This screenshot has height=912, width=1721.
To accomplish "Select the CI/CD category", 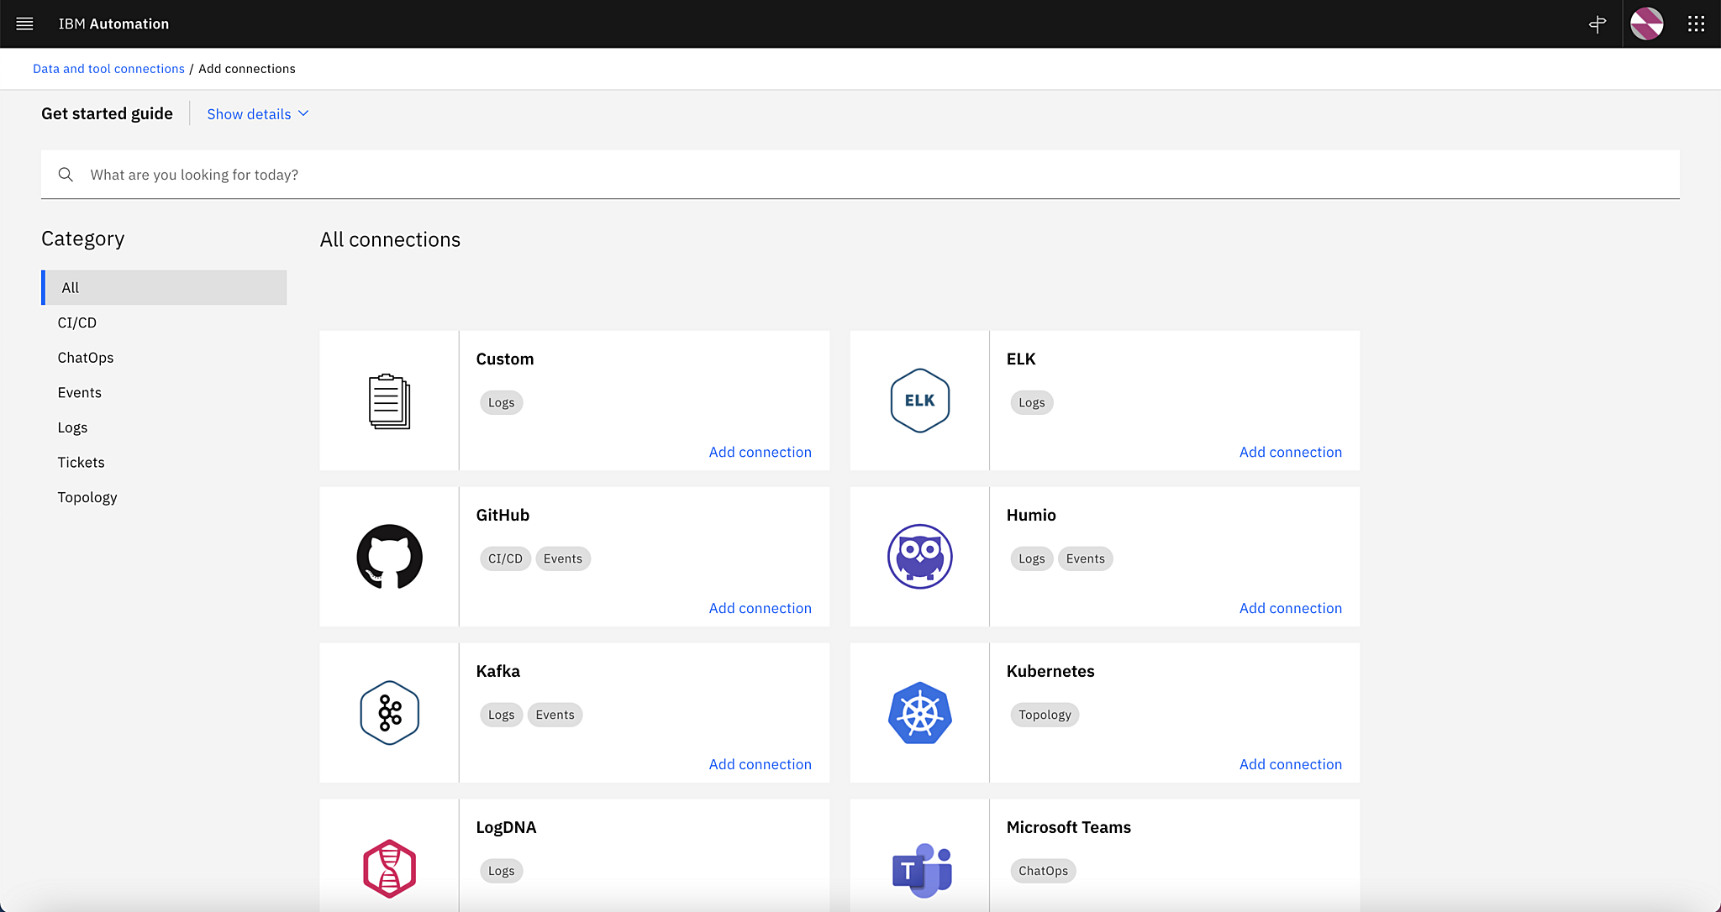I will [x=164, y=322].
